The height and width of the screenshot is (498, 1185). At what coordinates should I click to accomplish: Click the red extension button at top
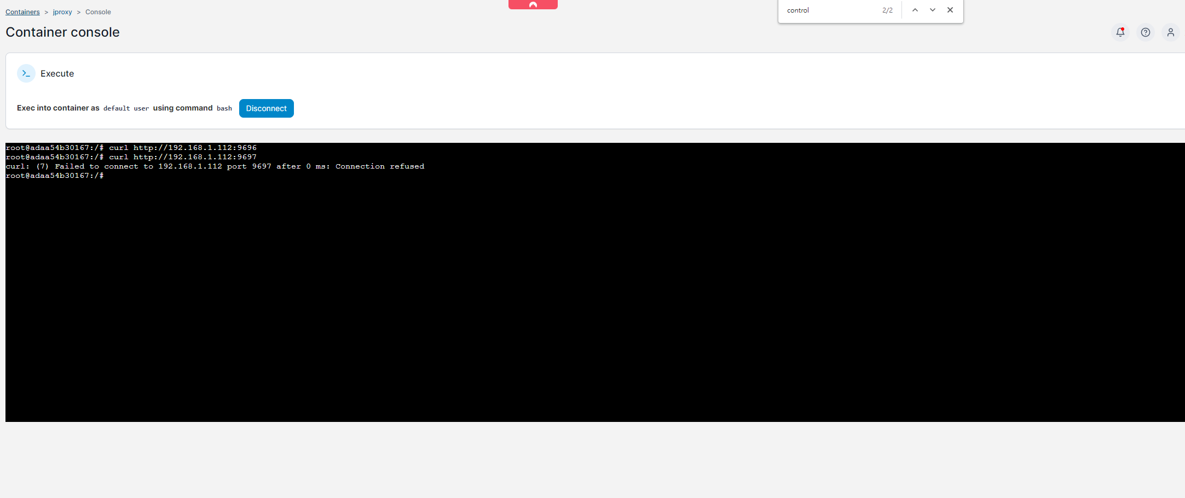533,4
